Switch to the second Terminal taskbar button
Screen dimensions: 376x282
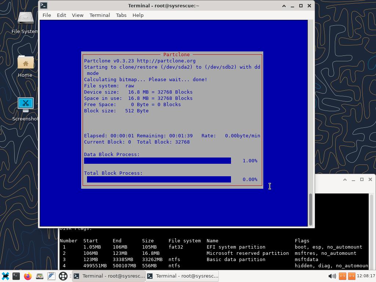[x=182, y=276]
